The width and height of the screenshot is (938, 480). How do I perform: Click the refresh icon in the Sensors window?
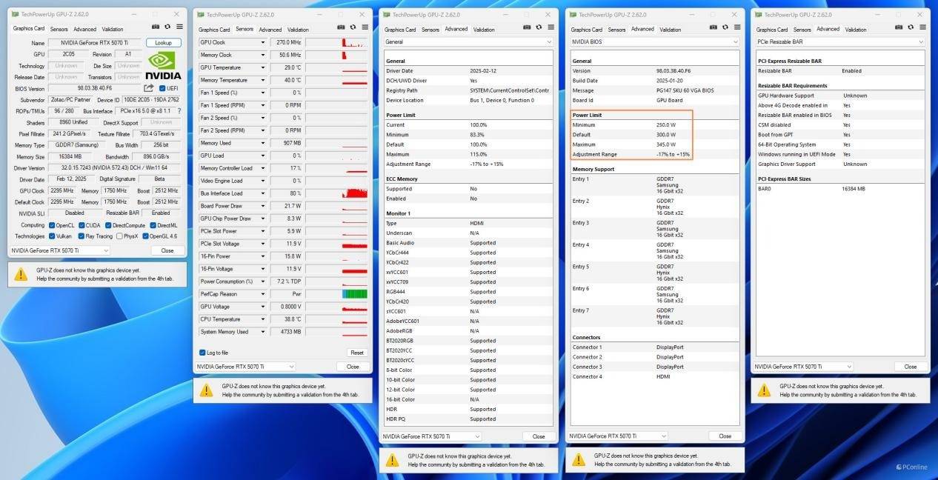coord(353,27)
